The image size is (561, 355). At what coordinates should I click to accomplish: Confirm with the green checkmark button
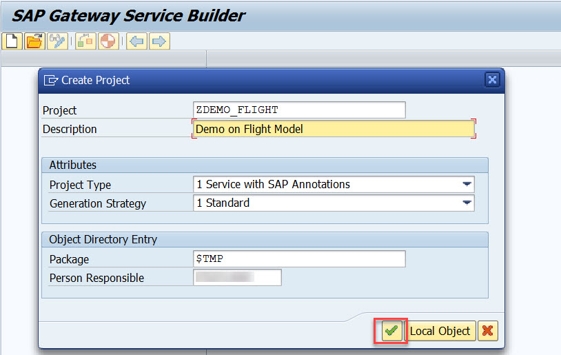coord(391,331)
